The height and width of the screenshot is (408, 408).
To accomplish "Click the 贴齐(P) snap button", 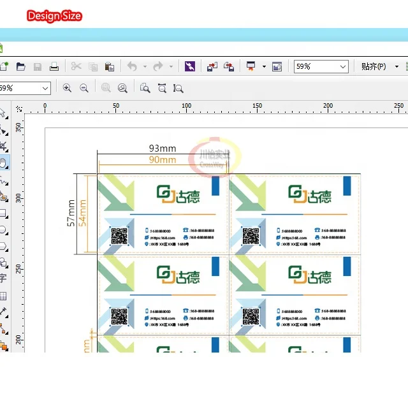I will (x=374, y=66).
